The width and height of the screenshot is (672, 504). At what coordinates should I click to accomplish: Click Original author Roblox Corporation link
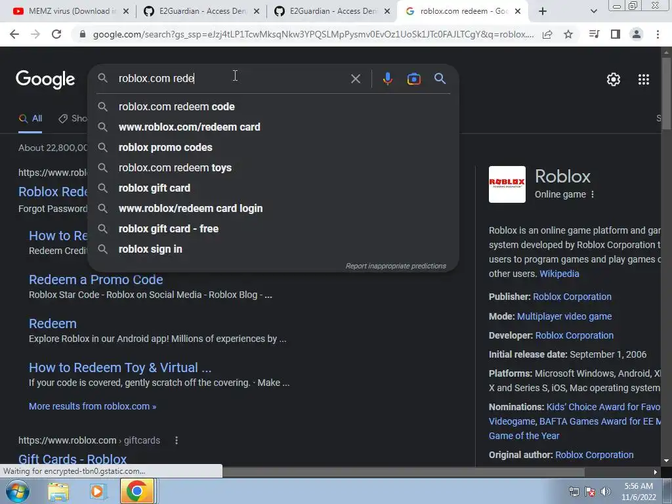coord(594,455)
